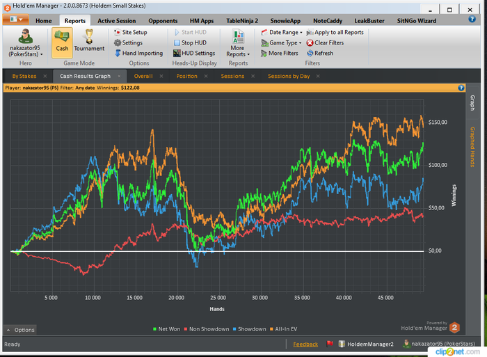Screen dimensions: 487x357
Task: Click Stop HUD
Action: coord(190,43)
